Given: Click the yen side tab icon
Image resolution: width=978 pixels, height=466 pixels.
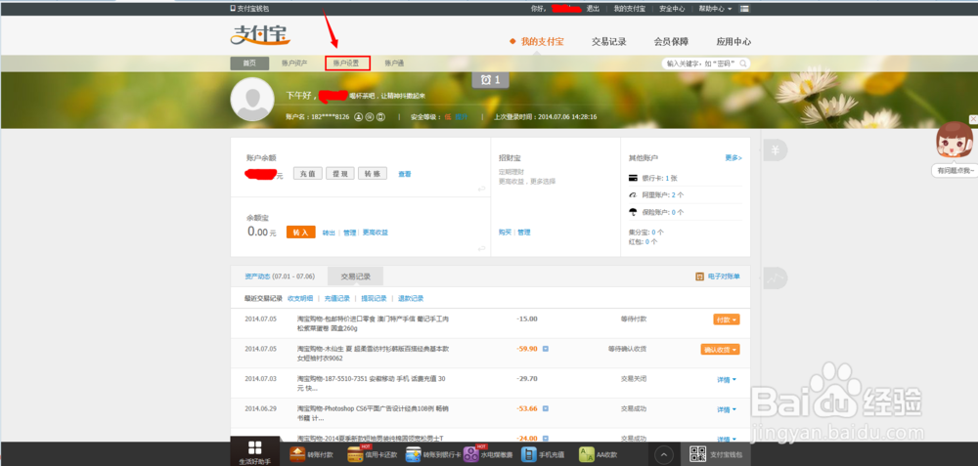Looking at the screenshot, I should tap(774, 150).
